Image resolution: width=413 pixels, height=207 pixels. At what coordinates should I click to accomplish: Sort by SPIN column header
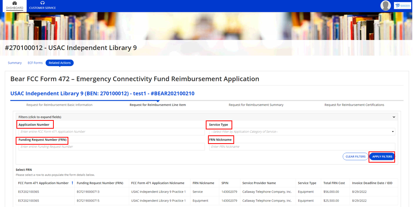click(225, 183)
